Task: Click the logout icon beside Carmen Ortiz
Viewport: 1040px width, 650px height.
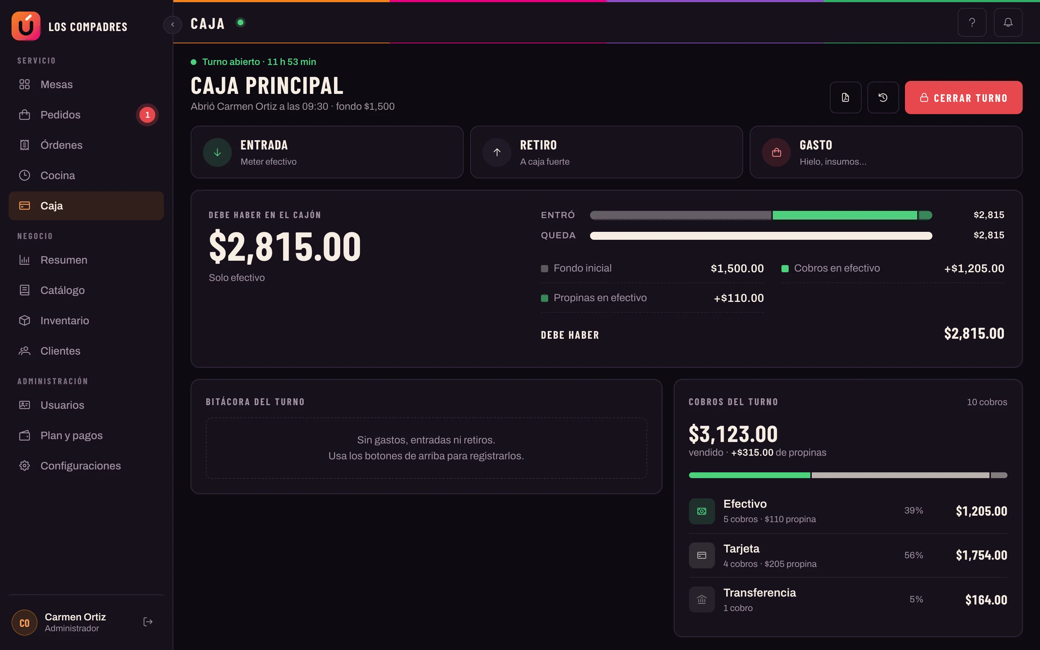Action: tap(148, 621)
